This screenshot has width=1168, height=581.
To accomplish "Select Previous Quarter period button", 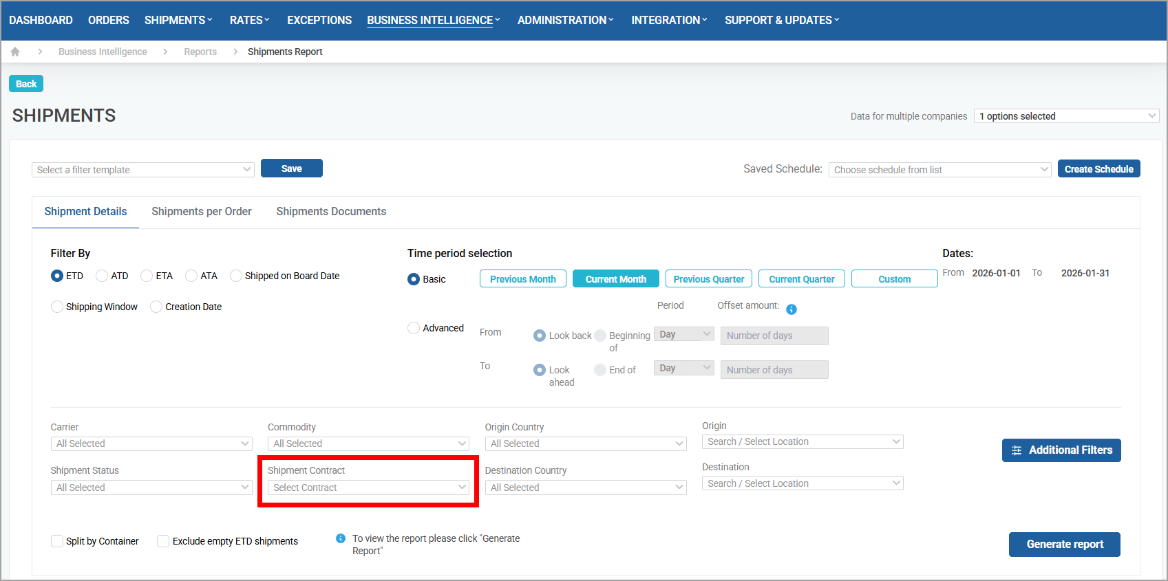I will click(x=709, y=278).
